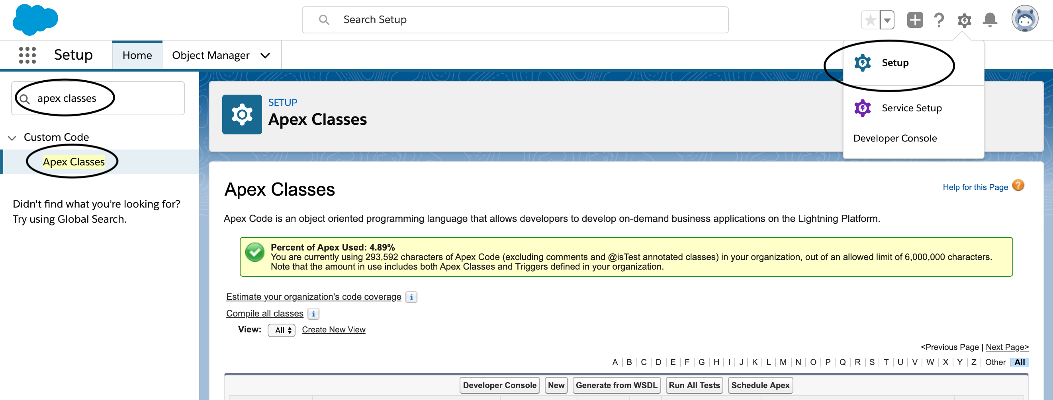Click the orange help question icon

[x=1018, y=185]
